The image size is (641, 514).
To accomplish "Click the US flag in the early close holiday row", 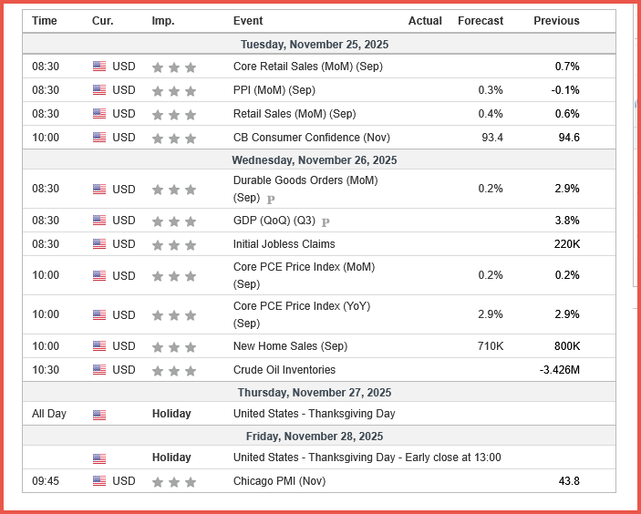I will coord(99,458).
